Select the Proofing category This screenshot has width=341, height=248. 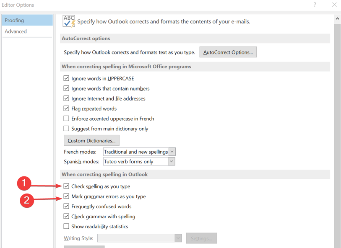point(27,20)
